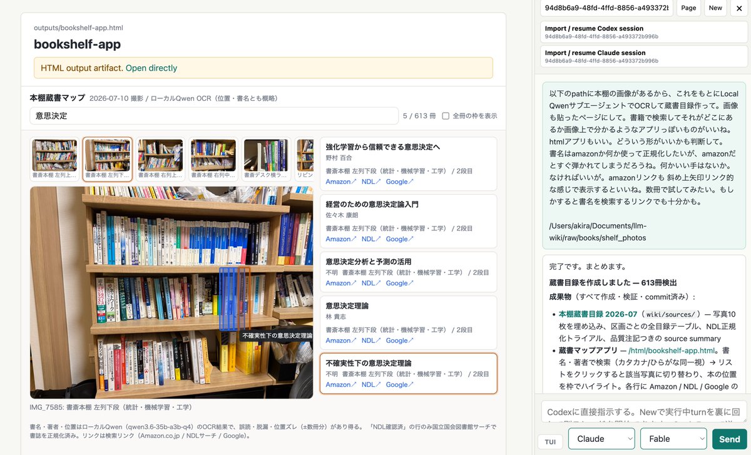This screenshot has height=455, width=751.
Task: Click author name 野村 百合
Action: click(x=339, y=158)
